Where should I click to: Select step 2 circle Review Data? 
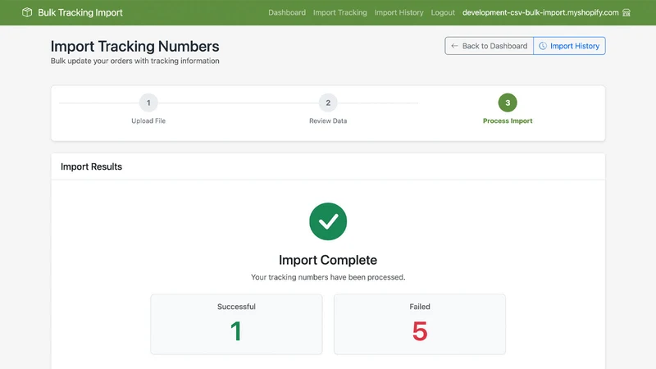pos(328,102)
